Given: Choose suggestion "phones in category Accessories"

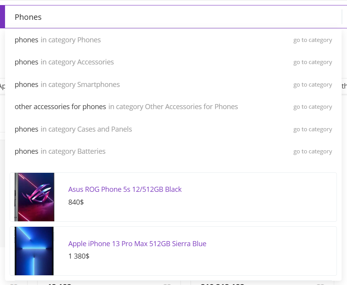Looking at the screenshot, I should (64, 62).
